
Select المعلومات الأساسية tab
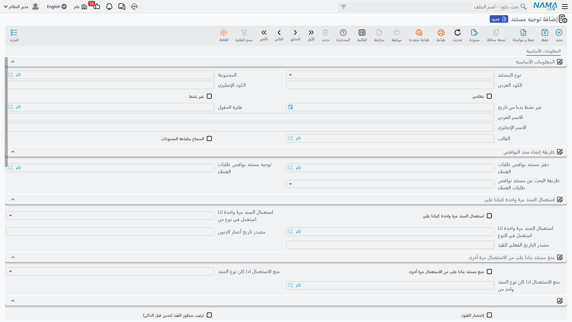point(543,51)
